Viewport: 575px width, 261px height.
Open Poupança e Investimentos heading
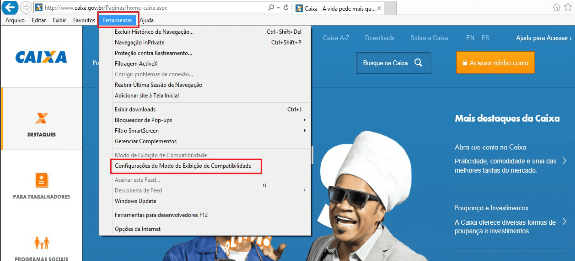click(x=491, y=208)
